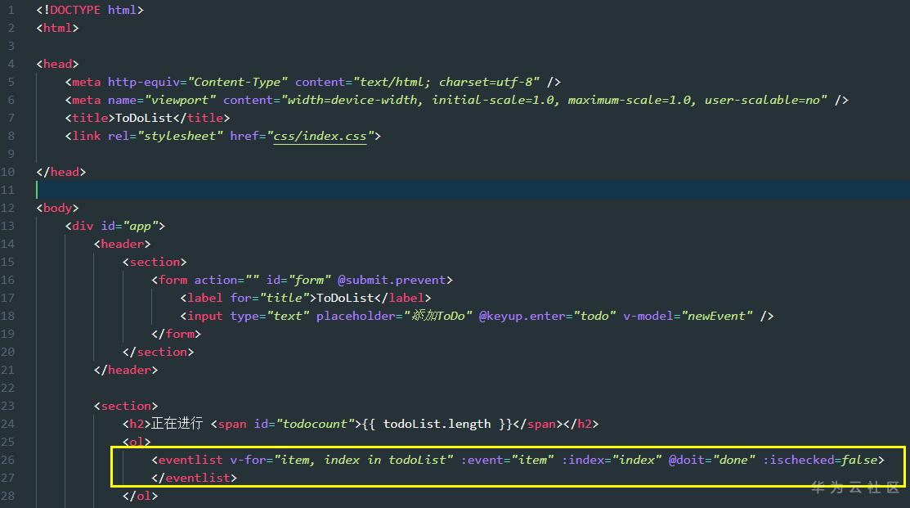
Task: Click the id="form" attribute
Action: (298, 280)
